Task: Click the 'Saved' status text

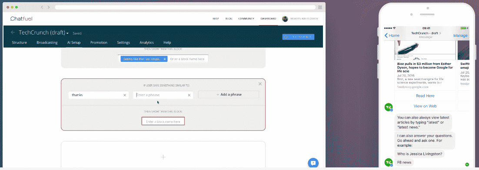Action: 77,33
